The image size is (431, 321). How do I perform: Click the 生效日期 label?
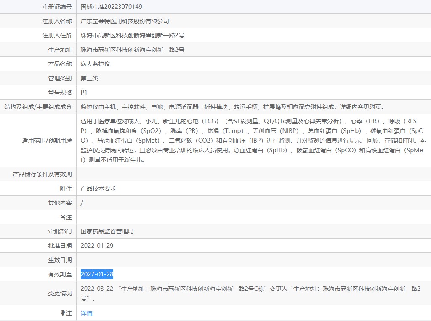tap(60, 260)
